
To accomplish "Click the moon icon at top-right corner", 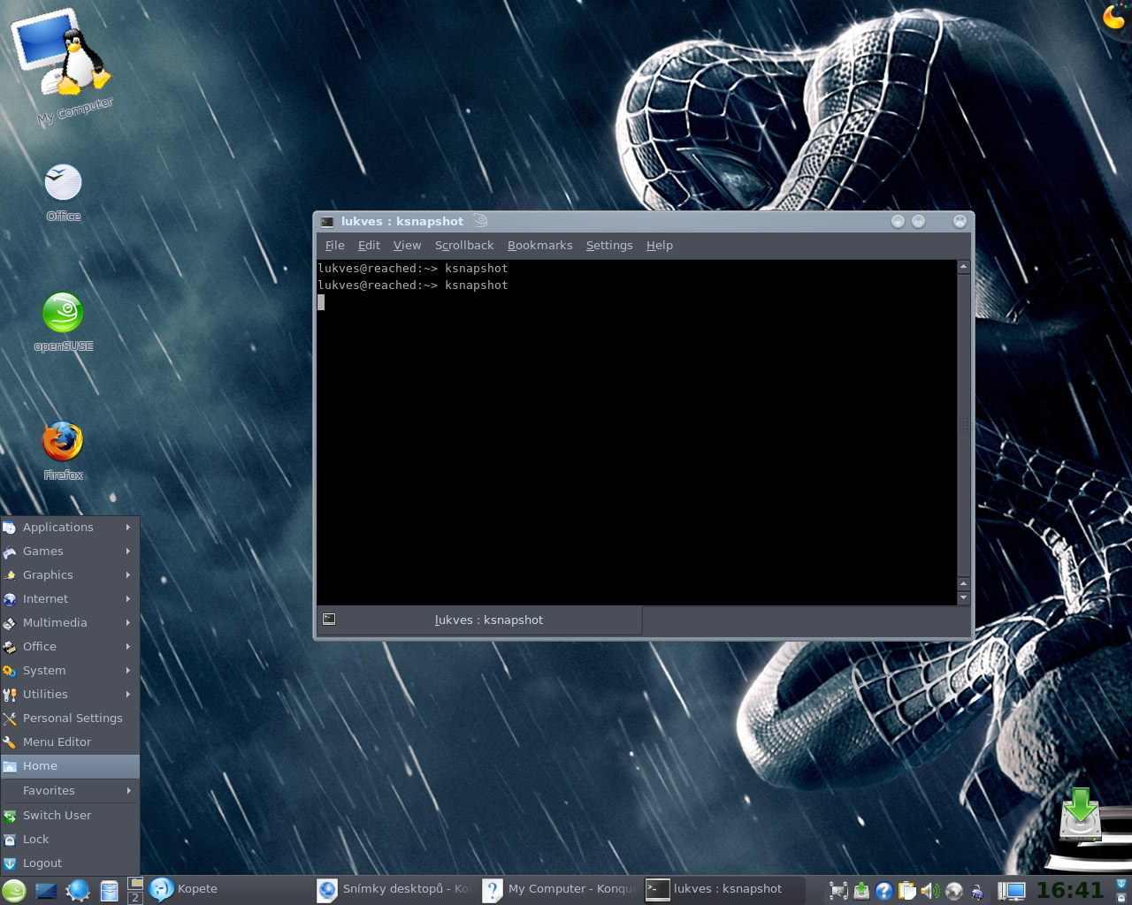I will click(x=1113, y=16).
